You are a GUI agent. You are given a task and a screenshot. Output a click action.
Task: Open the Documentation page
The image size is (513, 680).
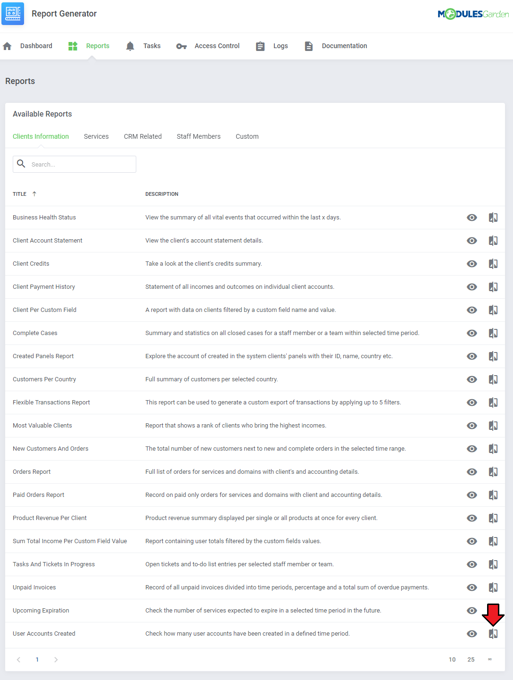point(336,46)
